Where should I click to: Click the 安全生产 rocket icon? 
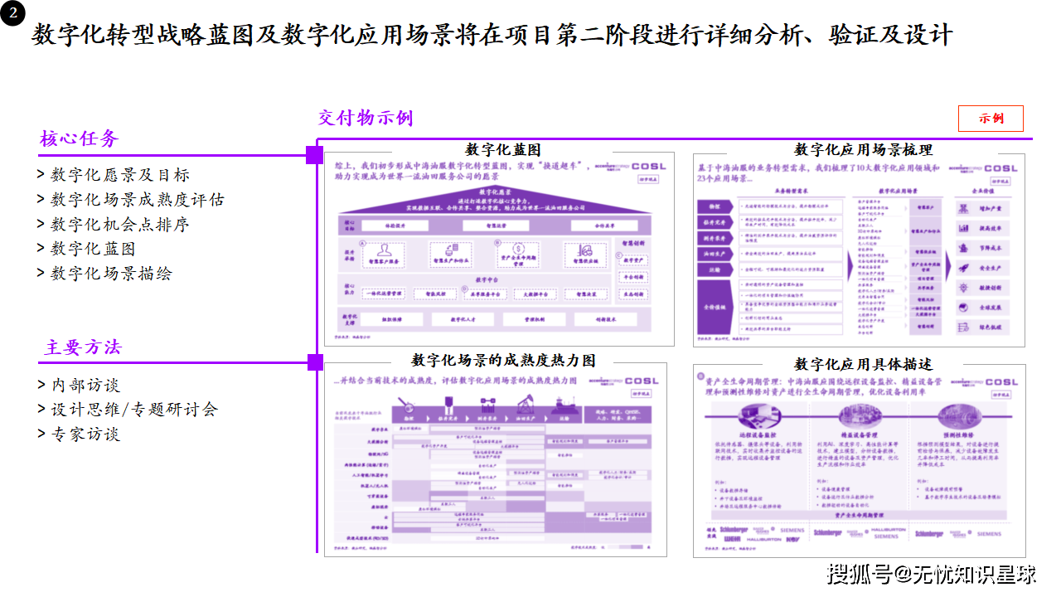tap(964, 268)
